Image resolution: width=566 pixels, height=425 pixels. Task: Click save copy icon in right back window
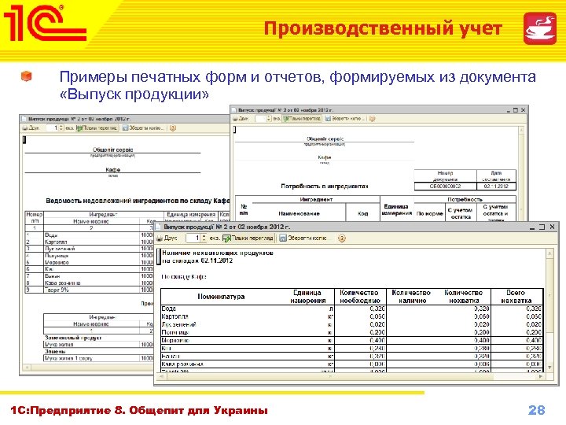[x=328, y=119]
